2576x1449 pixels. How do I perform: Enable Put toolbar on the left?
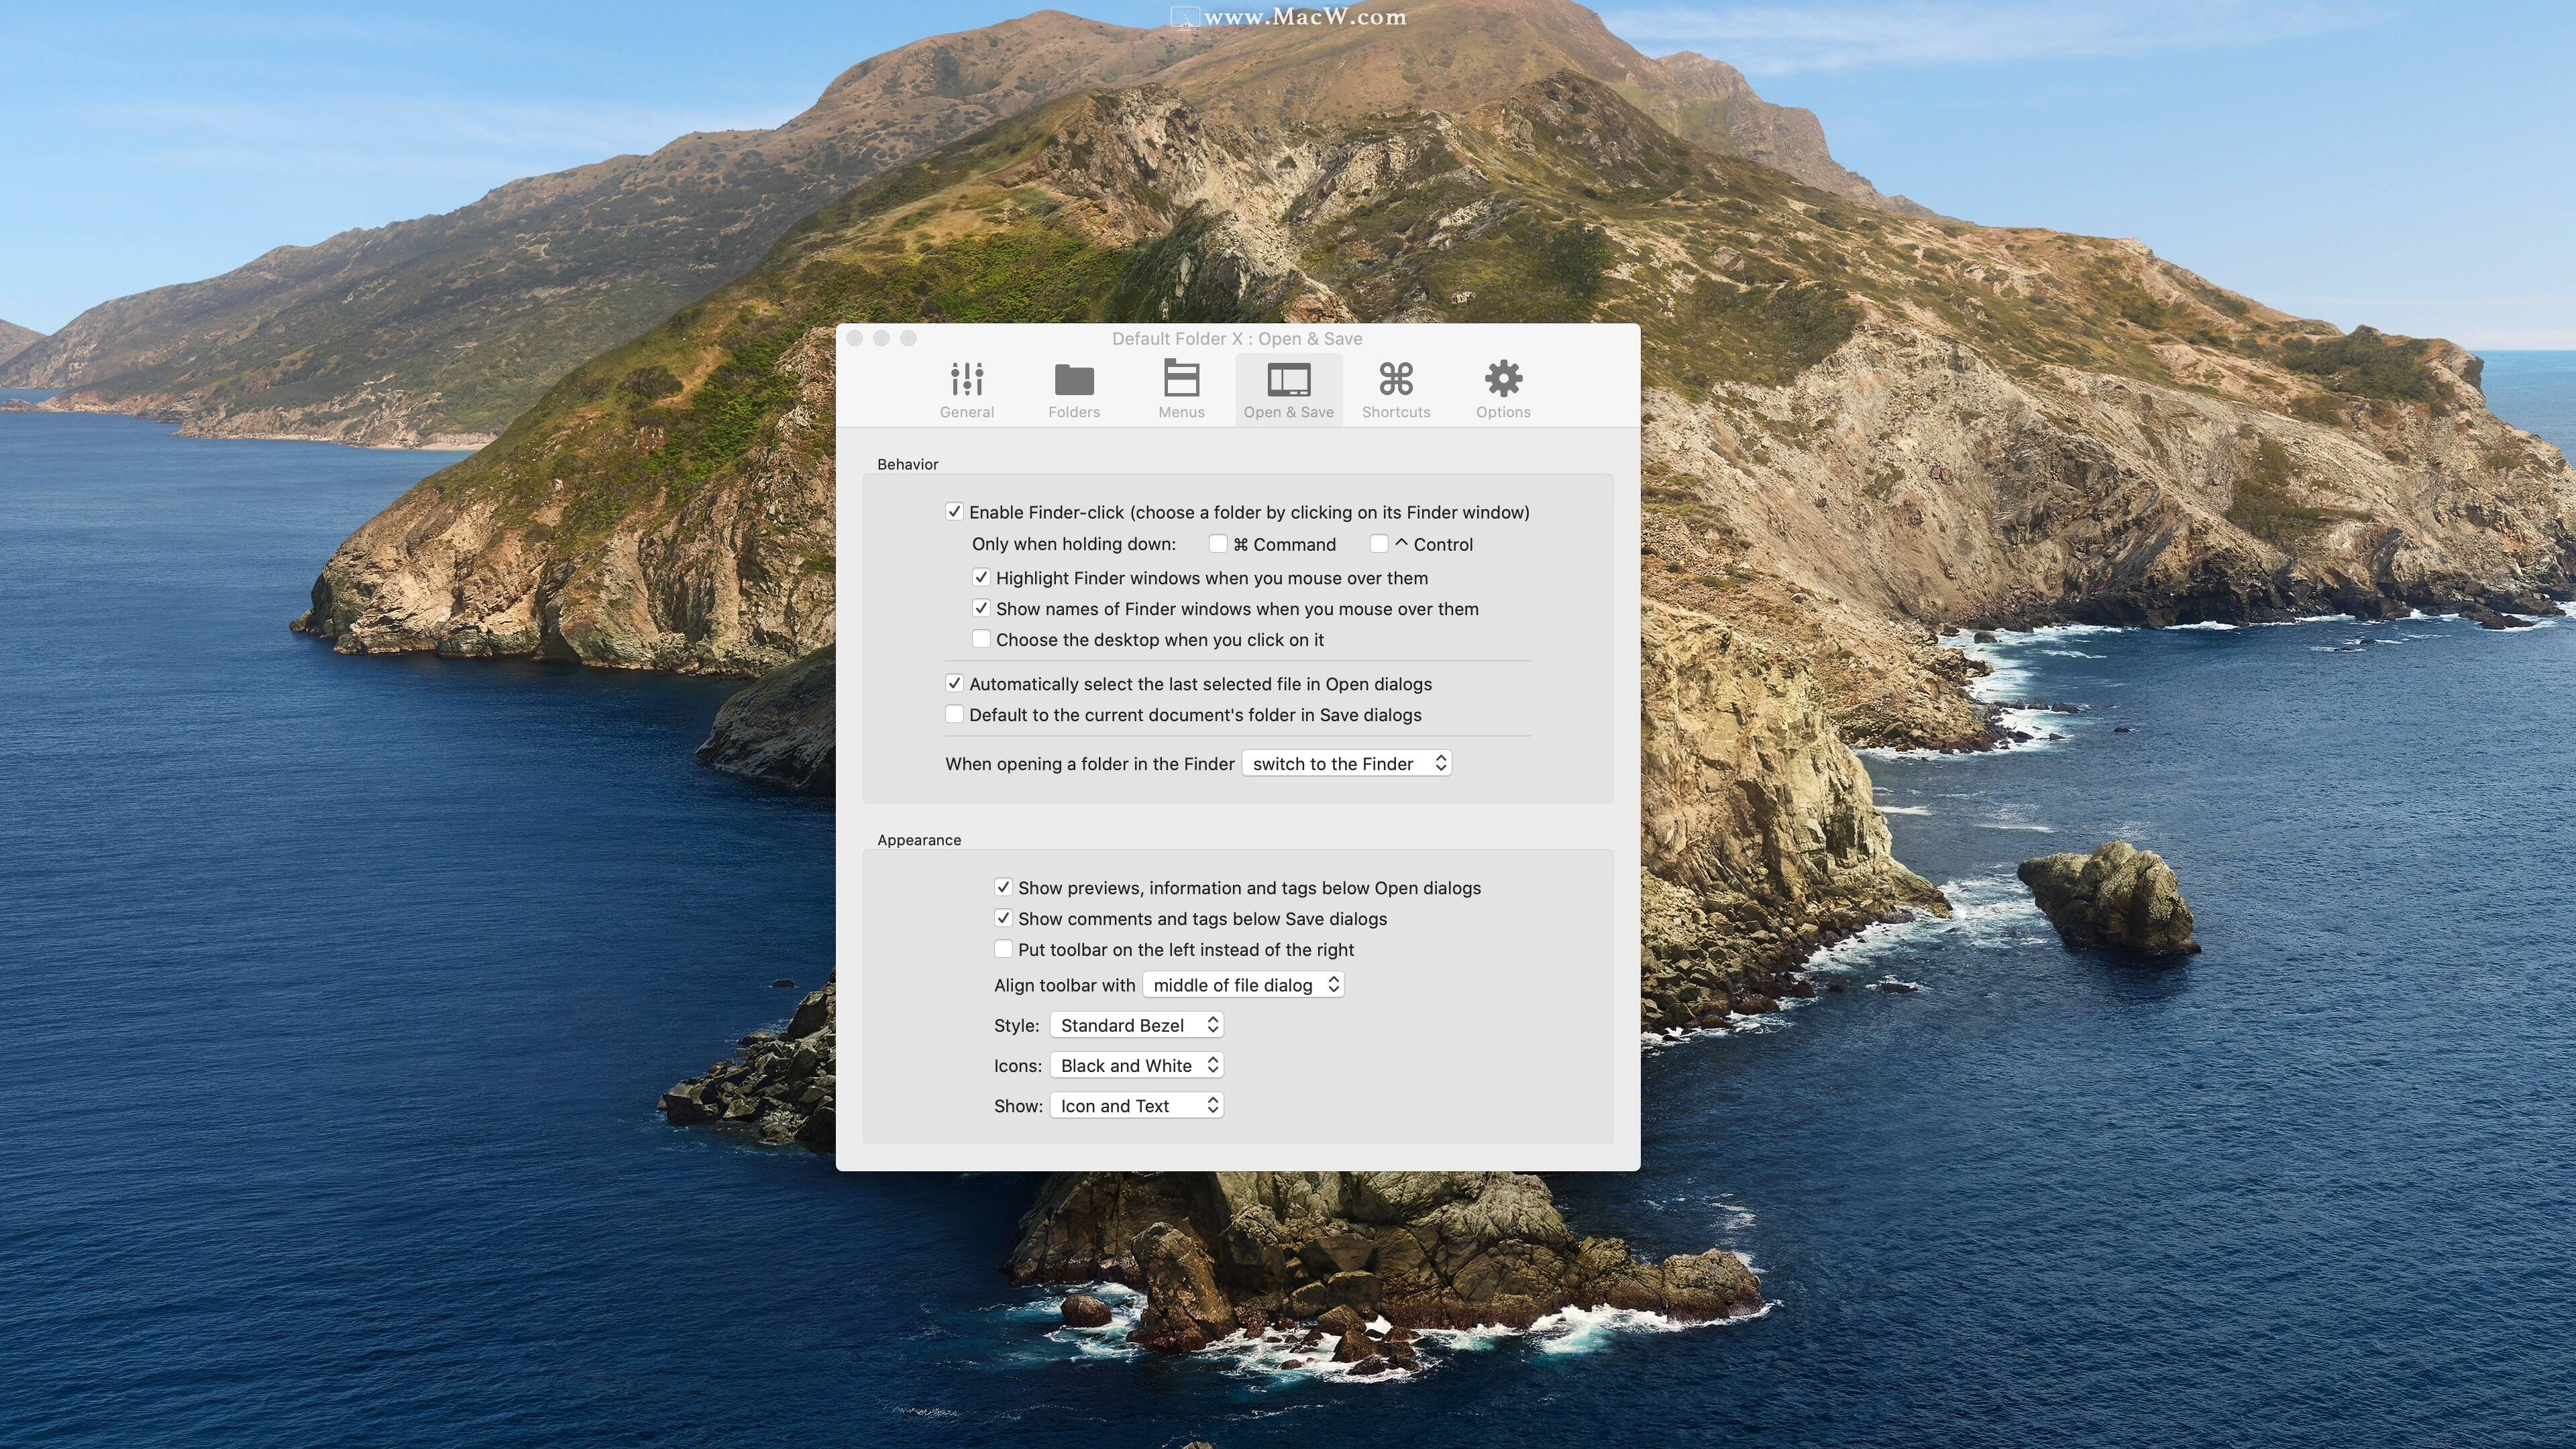(1003, 950)
